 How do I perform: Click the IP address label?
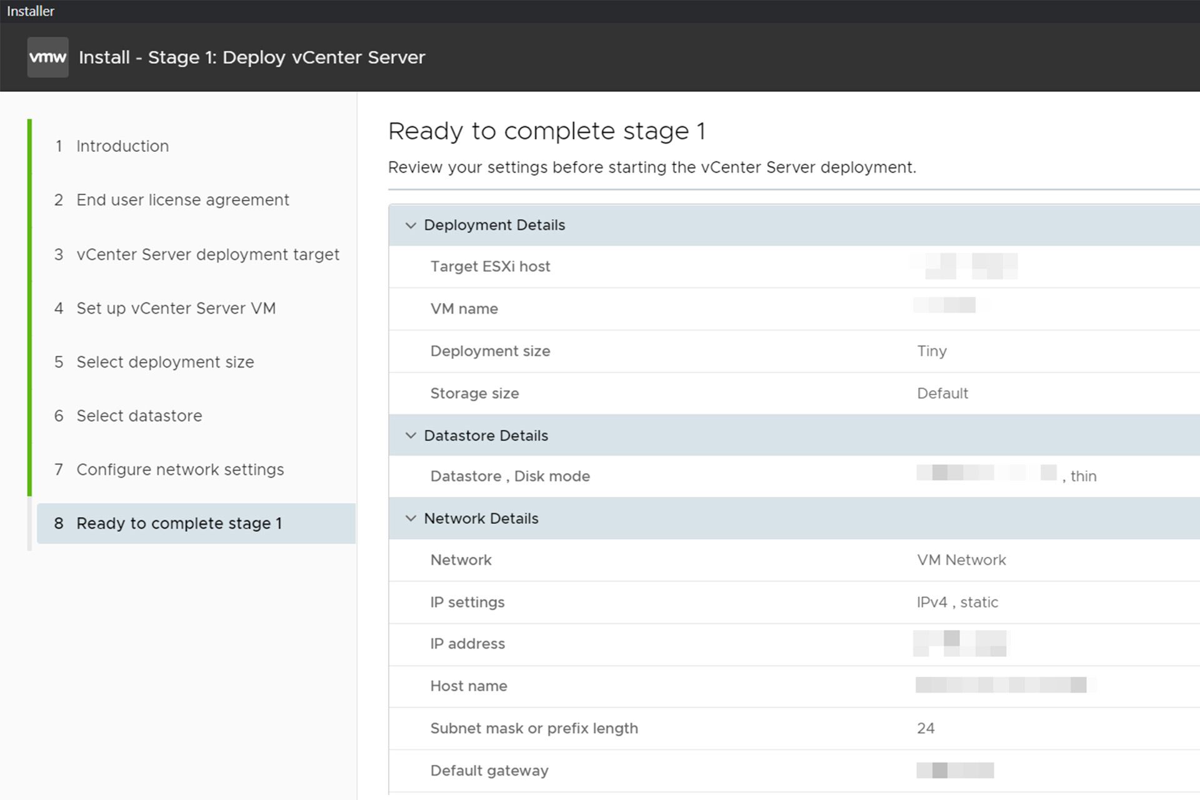[467, 644]
